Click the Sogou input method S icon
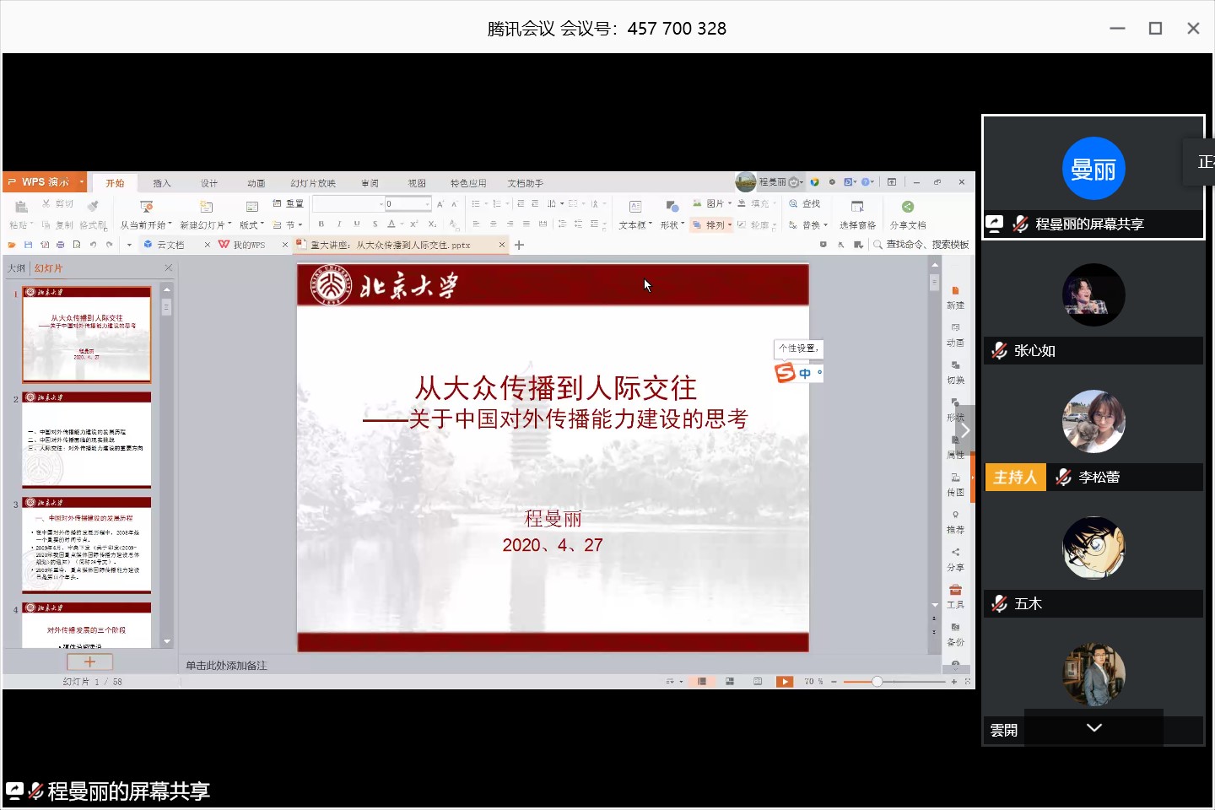The width and height of the screenshot is (1215, 810). click(x=786, y=372)
